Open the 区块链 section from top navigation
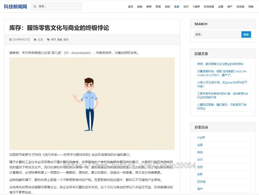 click(x=240, y=6)
